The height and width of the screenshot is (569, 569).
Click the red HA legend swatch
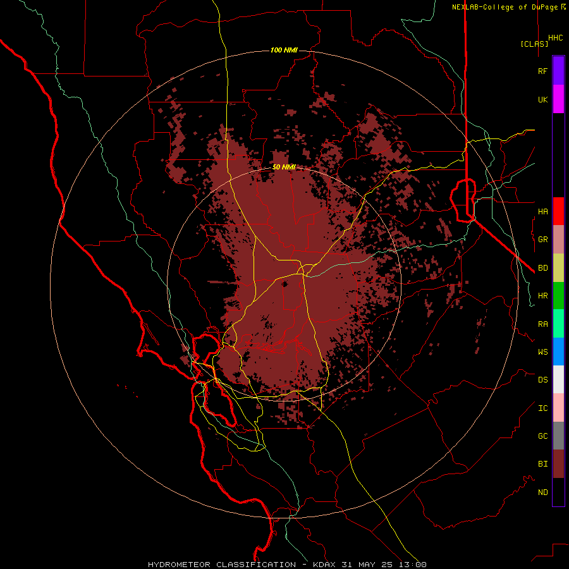point(558,211)
